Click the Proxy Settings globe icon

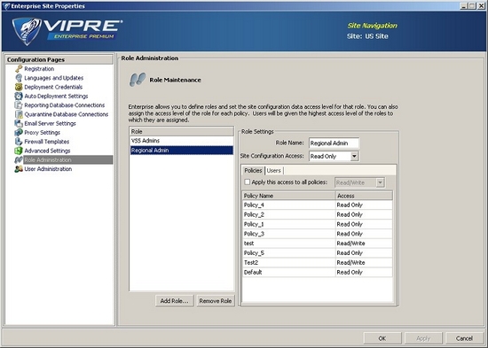point(19,132)
